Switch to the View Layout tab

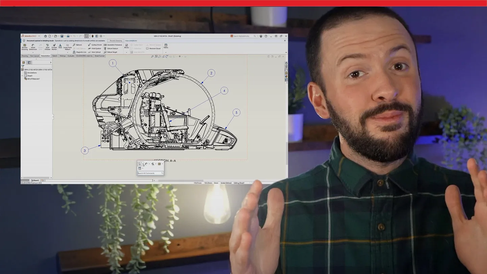pos(34,56)
